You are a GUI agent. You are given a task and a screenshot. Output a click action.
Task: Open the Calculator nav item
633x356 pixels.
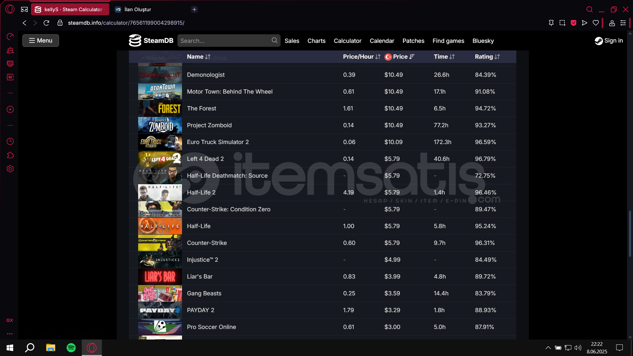click(x=347, y=41)
